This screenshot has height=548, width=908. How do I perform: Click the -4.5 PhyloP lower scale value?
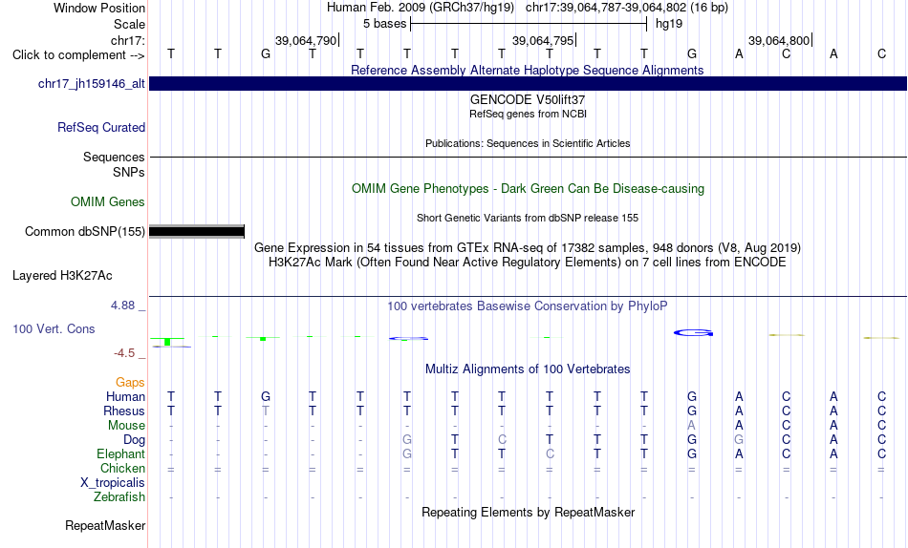pyautogui.click(x=124, y=353)
